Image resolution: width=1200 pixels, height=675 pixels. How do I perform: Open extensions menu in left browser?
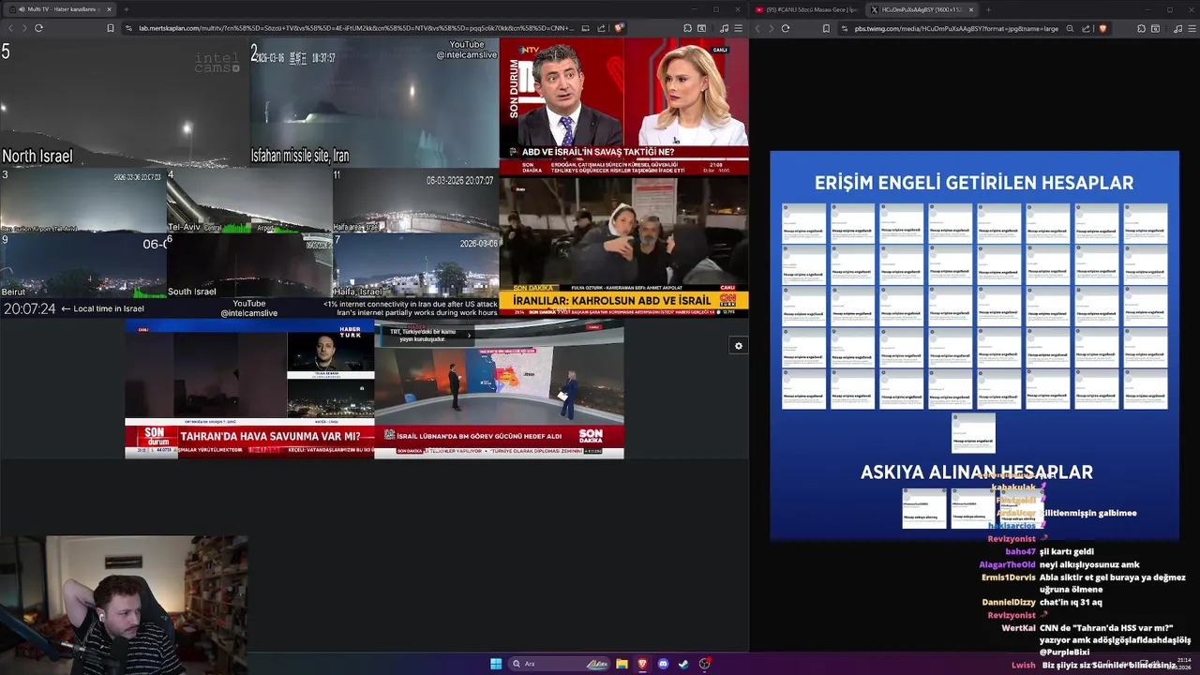coord(687,28)
